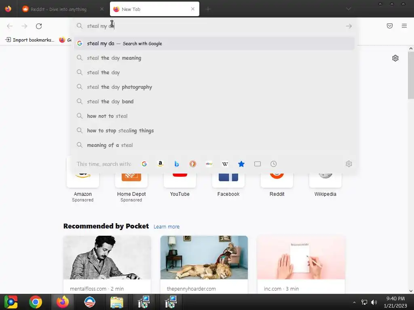Choose 'how not to steal' suggestion
This screenshot has height=310, width=414.
pos(214,116)
